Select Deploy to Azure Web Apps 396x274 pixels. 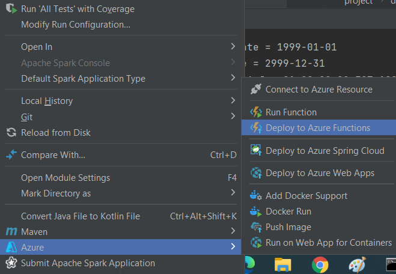click(x=318, y=172)
